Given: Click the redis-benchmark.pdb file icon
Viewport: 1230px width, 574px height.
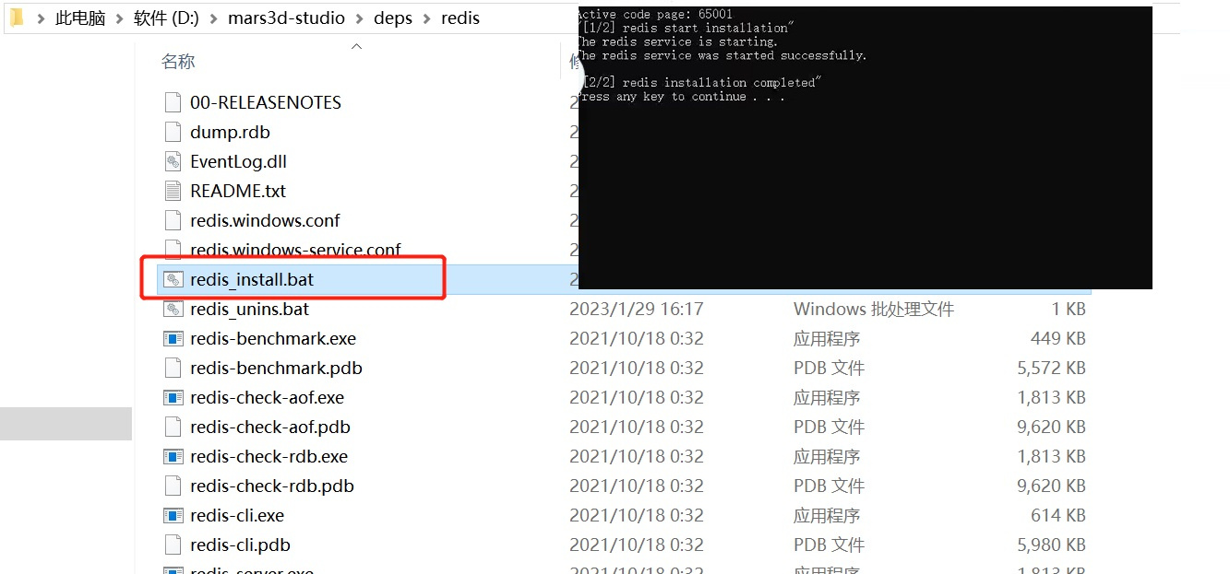Looking at the screenshot, I should (173, 368).
